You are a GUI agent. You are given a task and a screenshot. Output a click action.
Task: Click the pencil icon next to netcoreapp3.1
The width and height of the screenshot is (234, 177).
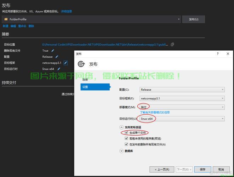[x=65, y=63]
